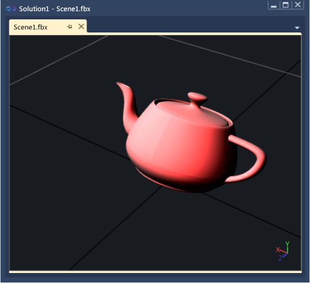Close the Scene1.fbx document tab
The width and height of the screenshot is (310, 283).
(81, 26)
